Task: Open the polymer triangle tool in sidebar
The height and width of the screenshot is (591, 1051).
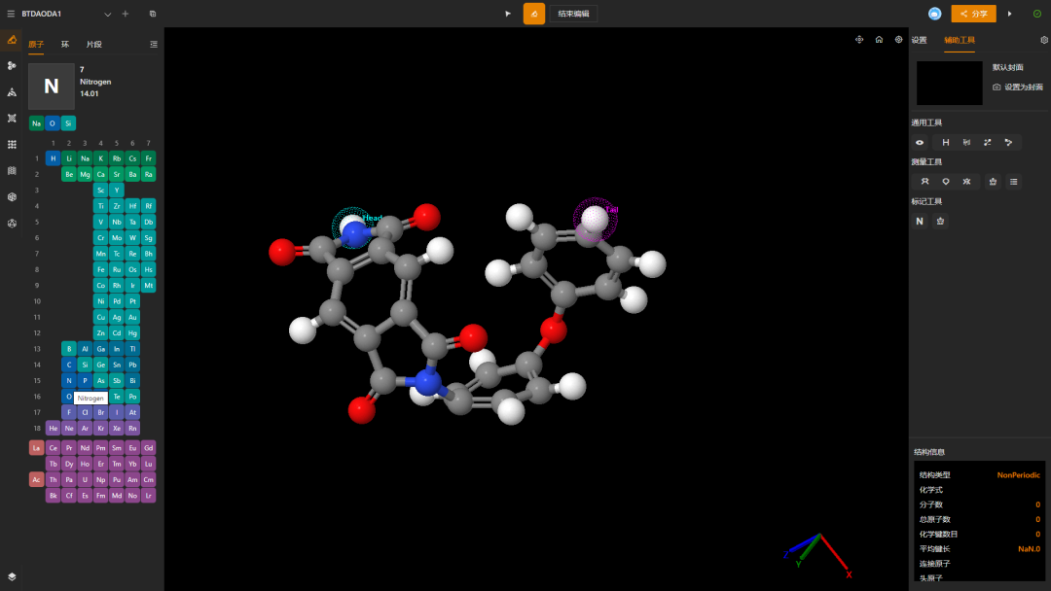Action: tap(12, 92)
